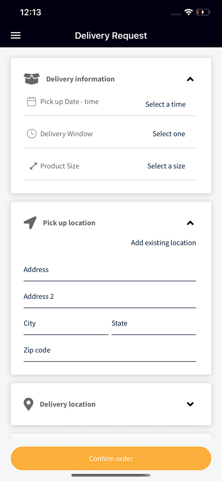Tap the calendar icon
The image size is (222, 481).
point(31,102)
